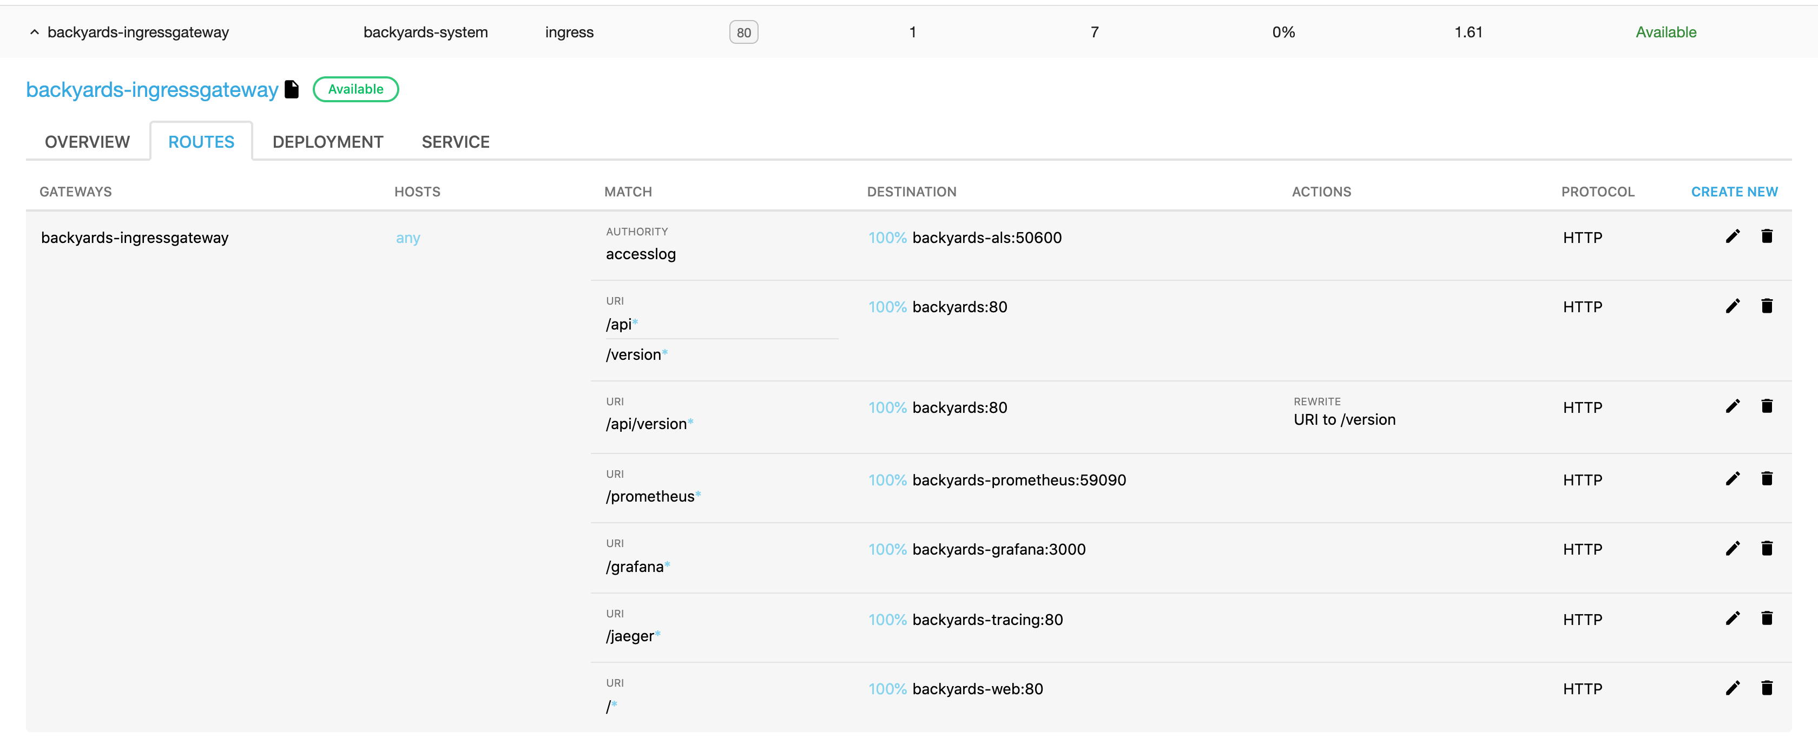Delete the backyards-web root route
Viewport: 1818px width, 737px height.
click(1767, 688)
